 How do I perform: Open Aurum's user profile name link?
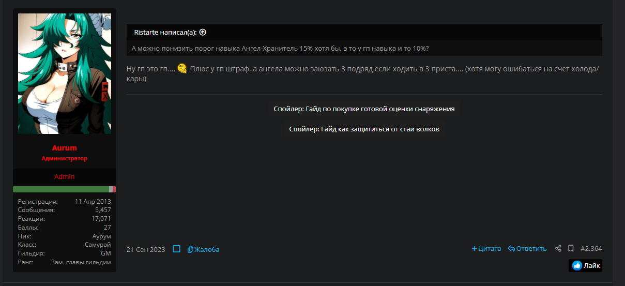[64, 148]
